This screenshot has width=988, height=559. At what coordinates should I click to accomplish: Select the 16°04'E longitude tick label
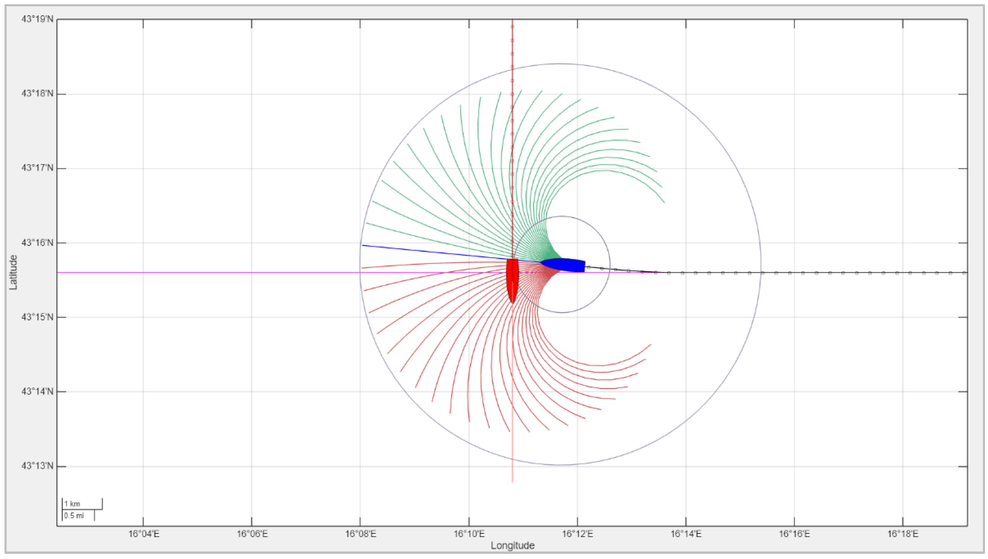[x=143, y=534]
